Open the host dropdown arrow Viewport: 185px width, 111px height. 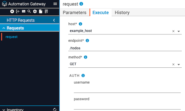click(x=179, y=31)
